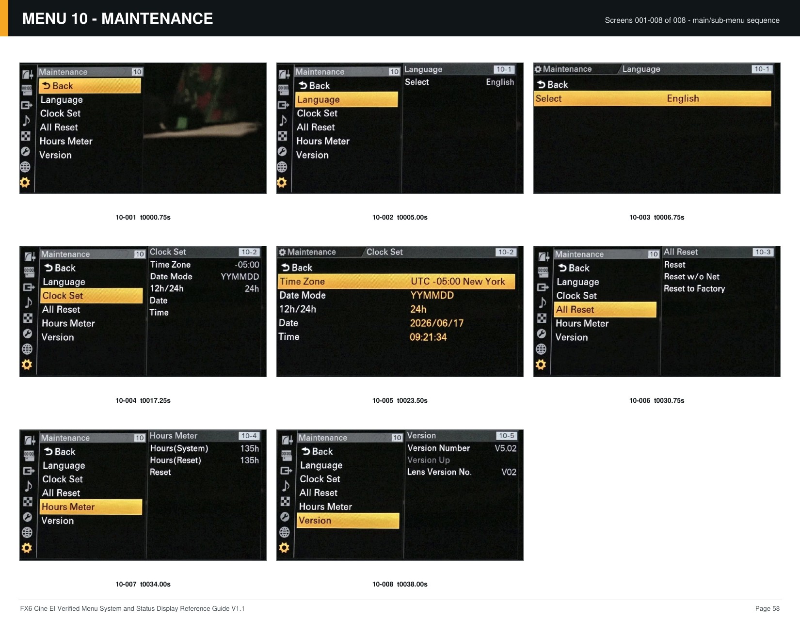Click Time Zone -05:00 row in screen 10-004
Viewport: 800px width, 618px height.
coord(205,265)
